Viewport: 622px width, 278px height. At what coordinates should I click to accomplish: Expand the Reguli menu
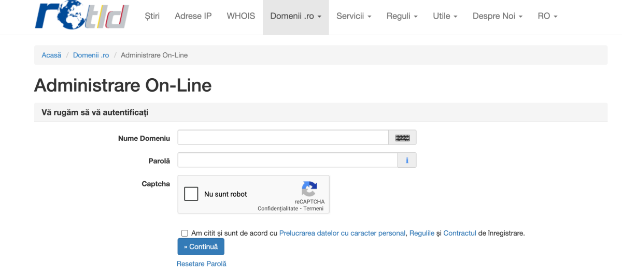pyautogui.click(x=402, y=16)
